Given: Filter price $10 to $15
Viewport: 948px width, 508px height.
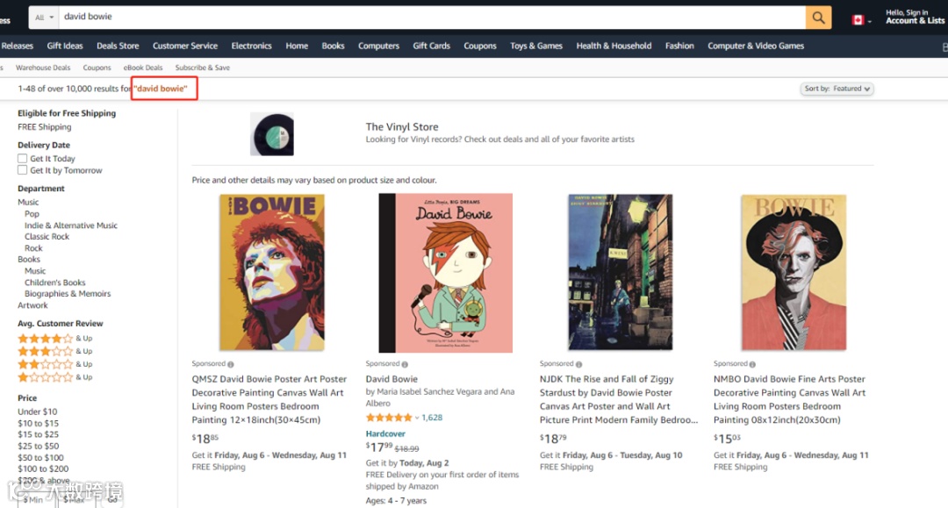Looking at the screenshot, I should 38,424.
